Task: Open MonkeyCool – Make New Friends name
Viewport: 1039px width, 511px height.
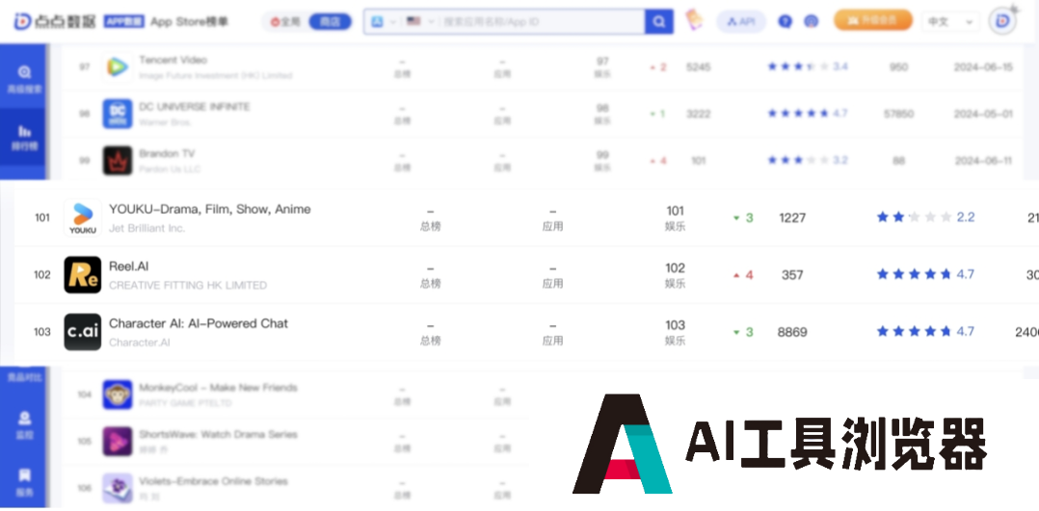Action: point(218,387)
